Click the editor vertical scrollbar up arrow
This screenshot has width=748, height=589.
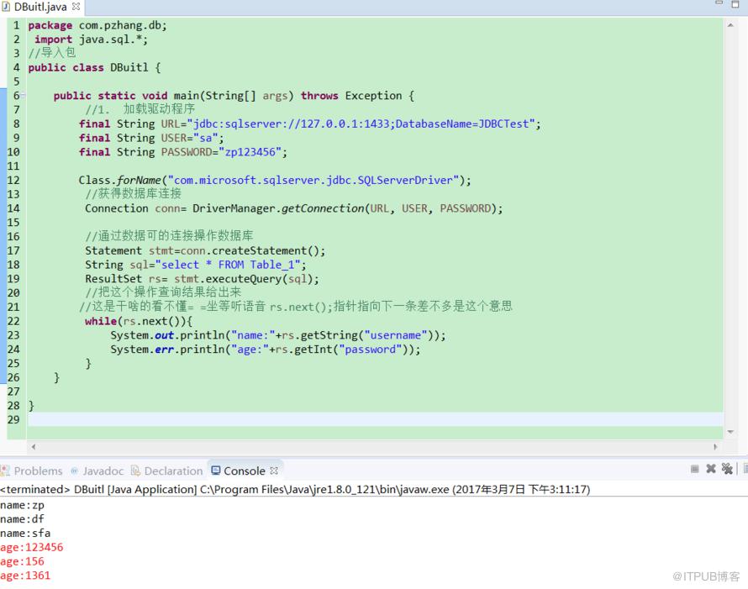tap(730, 25)
